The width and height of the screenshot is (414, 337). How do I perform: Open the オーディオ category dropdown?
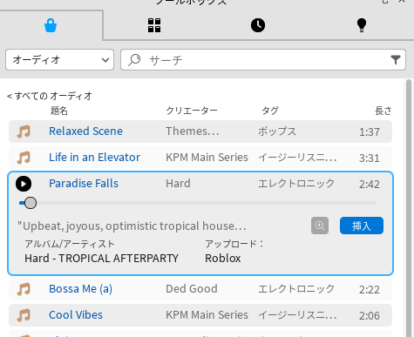(59, 60)
